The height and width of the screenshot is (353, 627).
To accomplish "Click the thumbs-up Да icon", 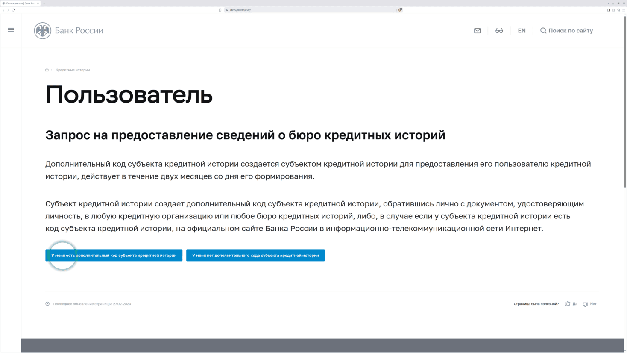I will point(568,303).
